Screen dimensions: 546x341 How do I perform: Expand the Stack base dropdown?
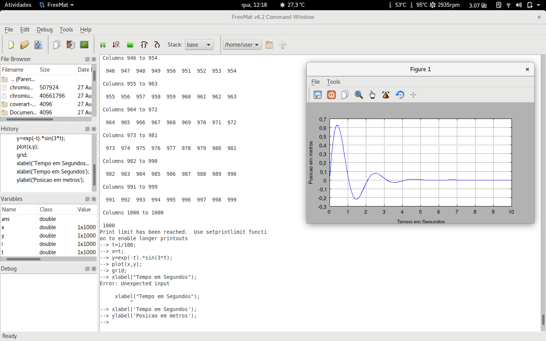(199, 45)
